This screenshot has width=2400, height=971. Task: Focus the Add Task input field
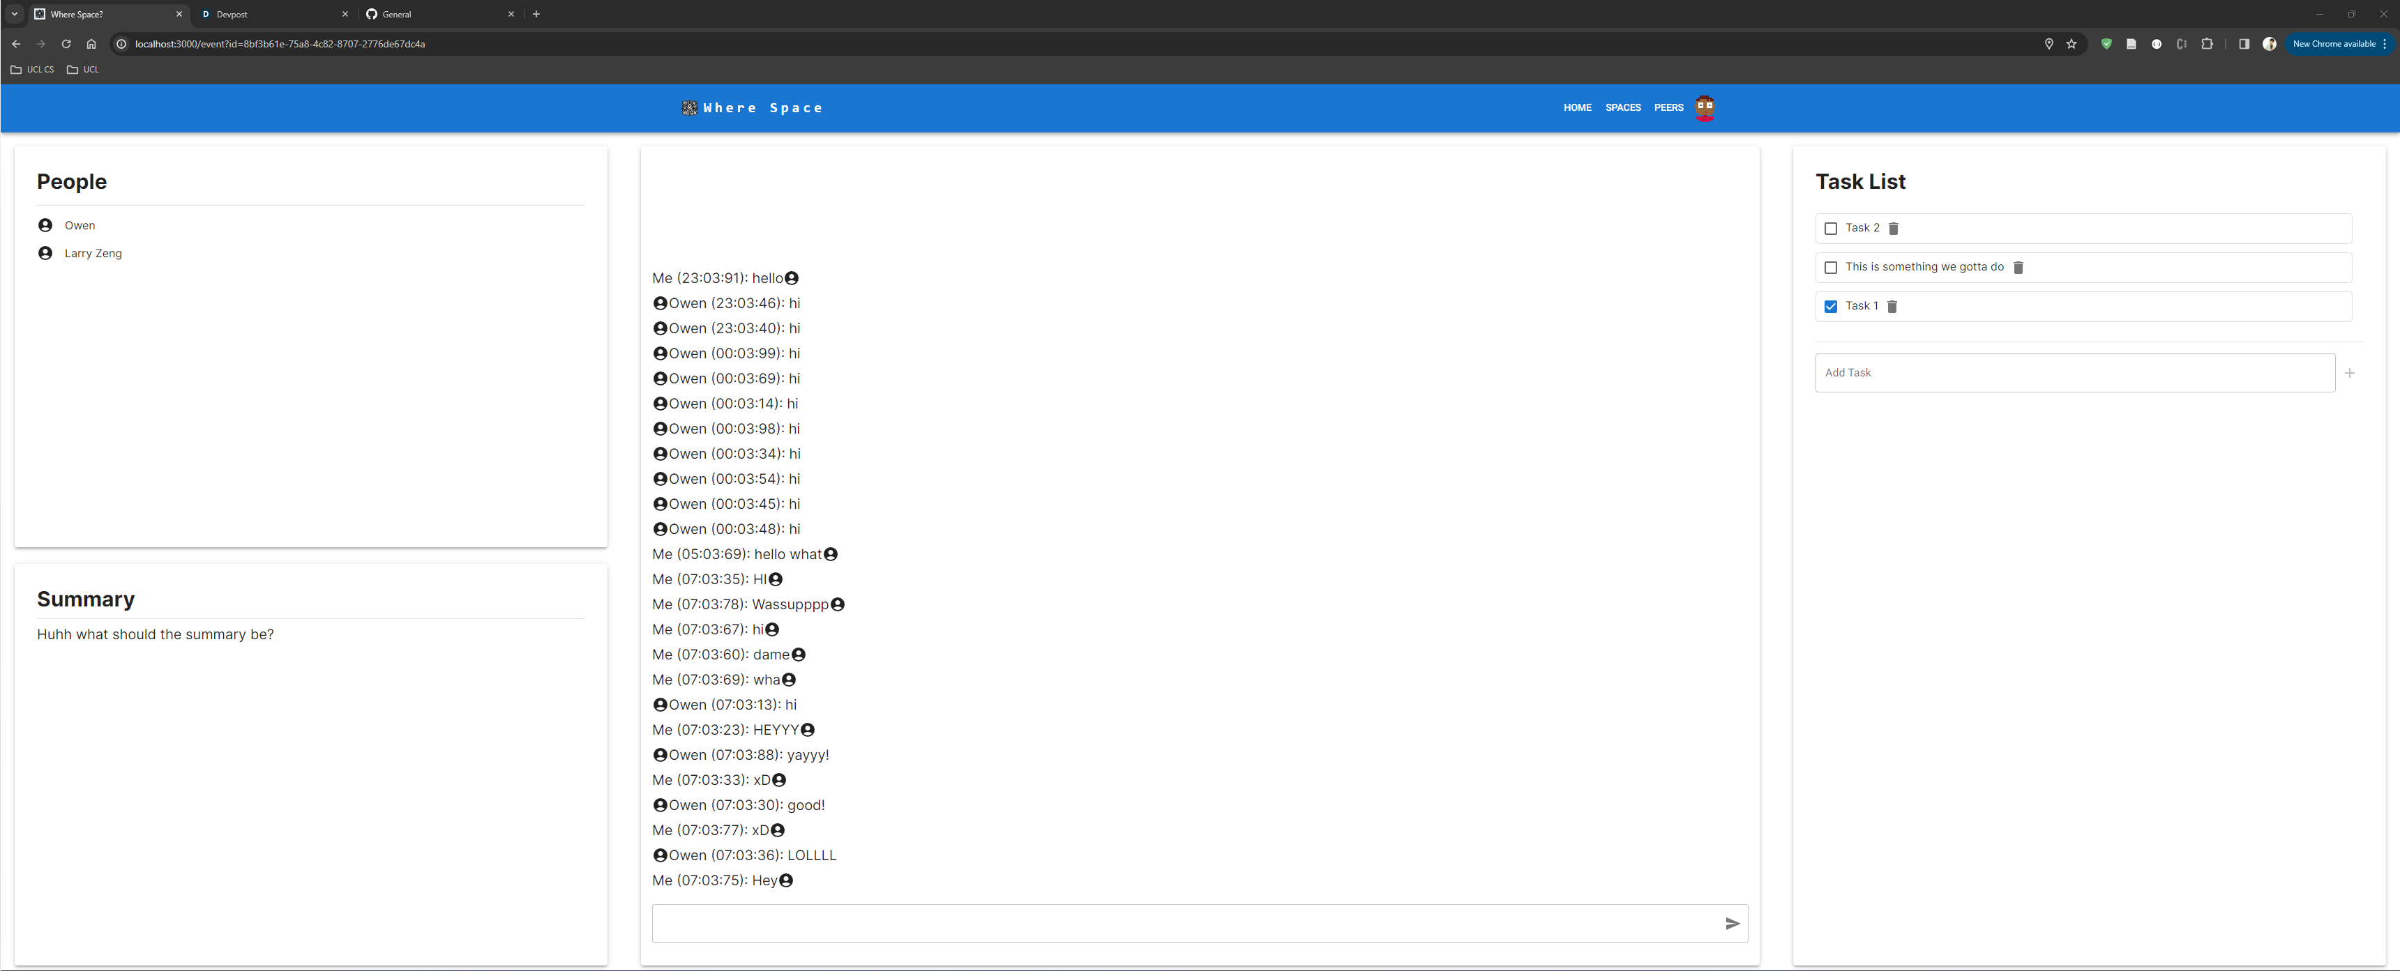2074,372
